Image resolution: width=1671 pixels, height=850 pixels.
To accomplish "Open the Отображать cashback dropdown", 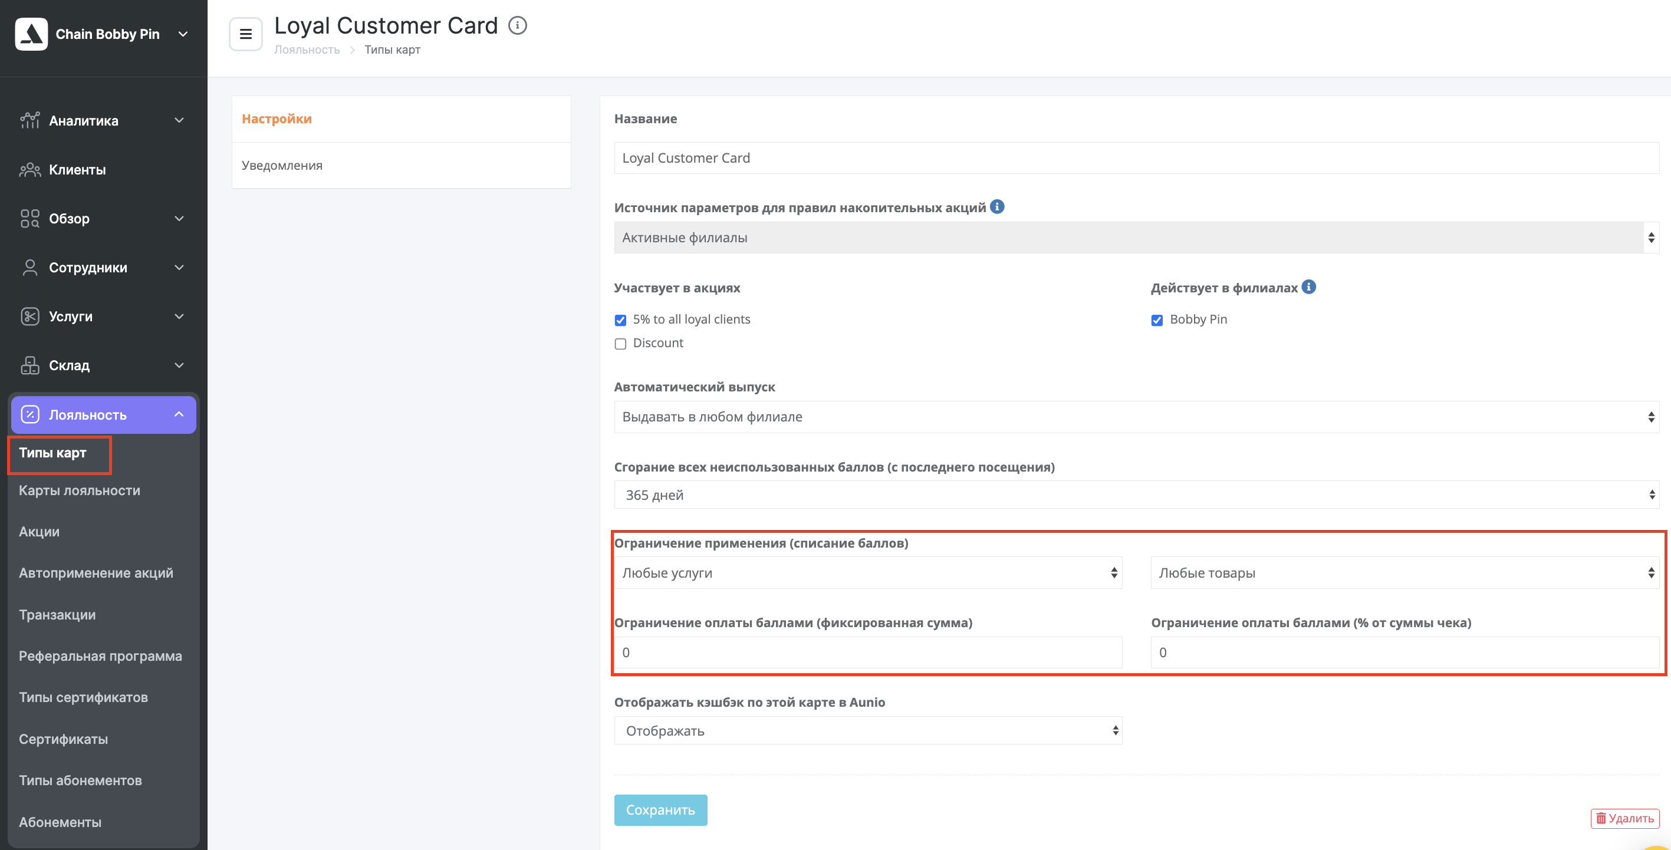I will click(868, 731).
